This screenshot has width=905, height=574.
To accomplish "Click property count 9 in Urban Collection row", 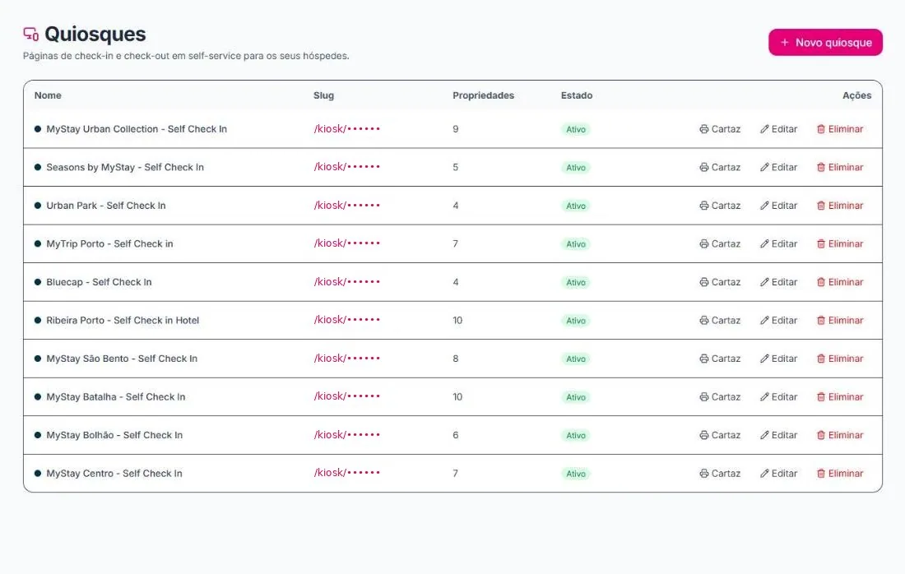I will pos(456,129).
